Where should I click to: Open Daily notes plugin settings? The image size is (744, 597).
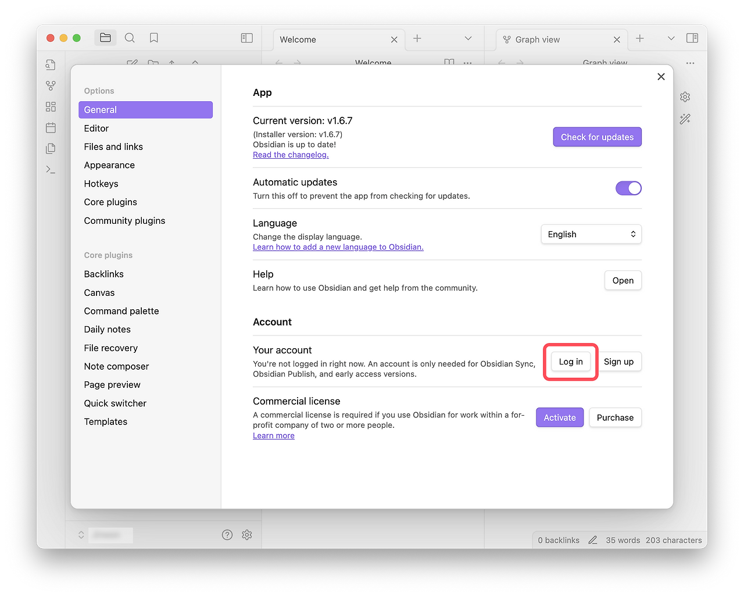point(145,330)
